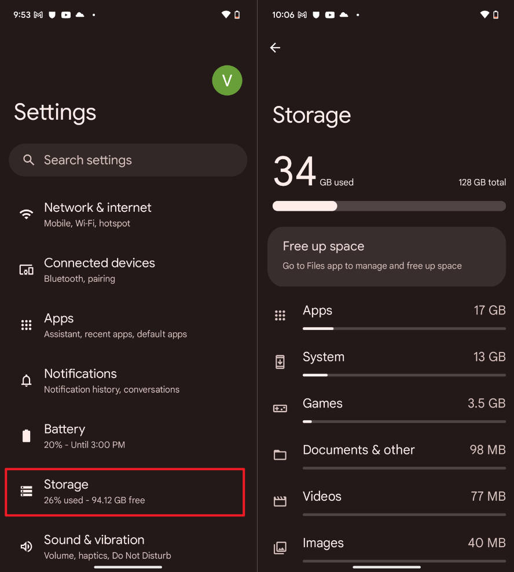The height and width of the screenshot is (572, 514).
Task: Tap the bell icon for Notifications
Action: [x=26, y=380]
